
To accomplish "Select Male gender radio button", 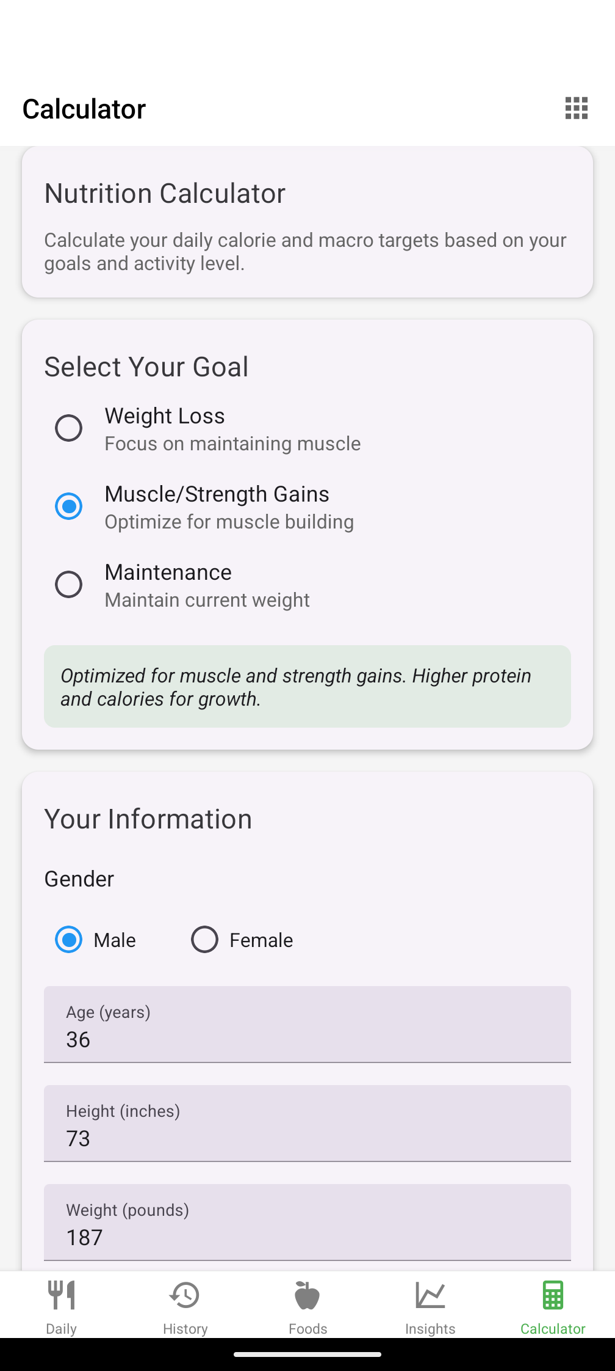I will coord(68,940).
